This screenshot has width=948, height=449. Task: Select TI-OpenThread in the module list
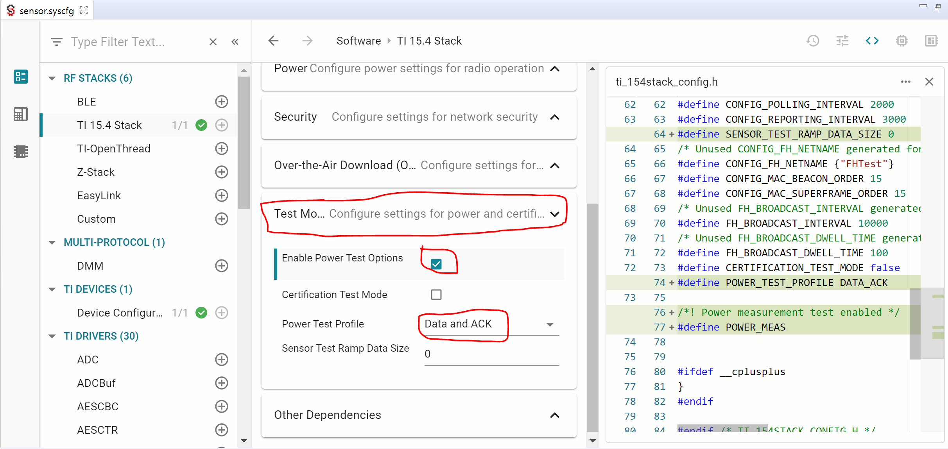tap(113, 148)
